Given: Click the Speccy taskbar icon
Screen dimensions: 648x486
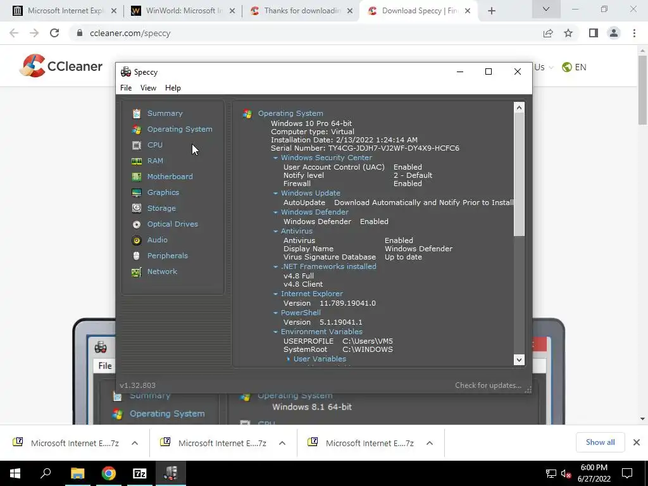Looking at the screenshot, I should tap(170, 473).
